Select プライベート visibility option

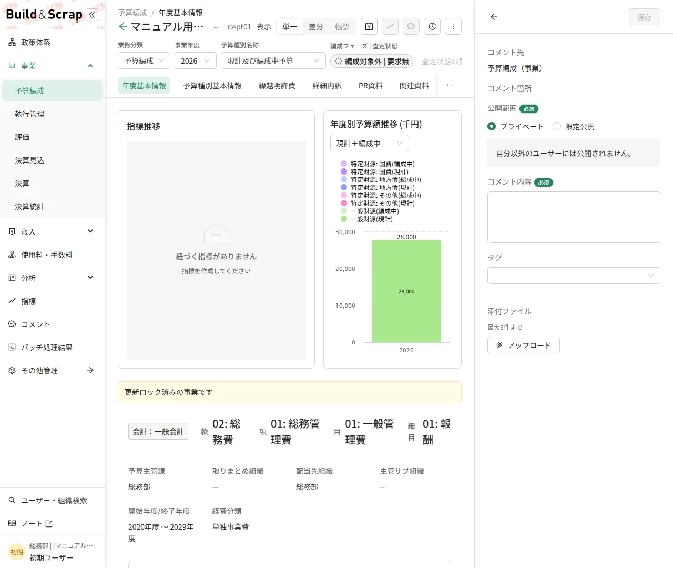click(516, 127)
